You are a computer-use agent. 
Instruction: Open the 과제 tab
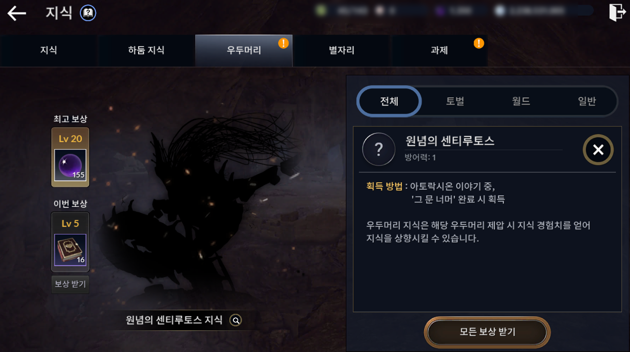439,51
